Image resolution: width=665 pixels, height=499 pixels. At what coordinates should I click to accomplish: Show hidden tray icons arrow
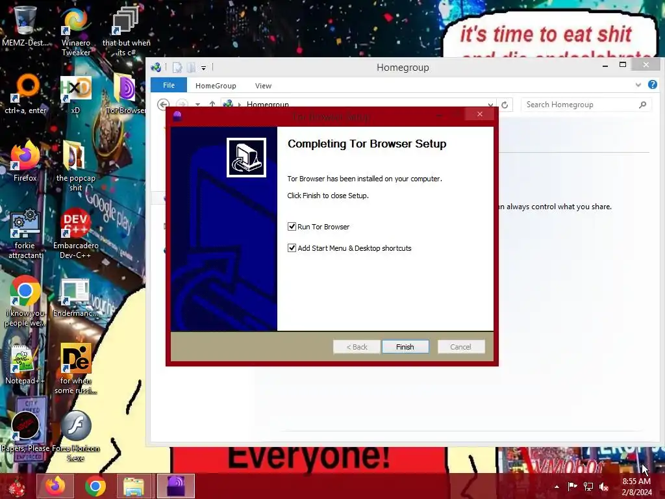[557, 487]
